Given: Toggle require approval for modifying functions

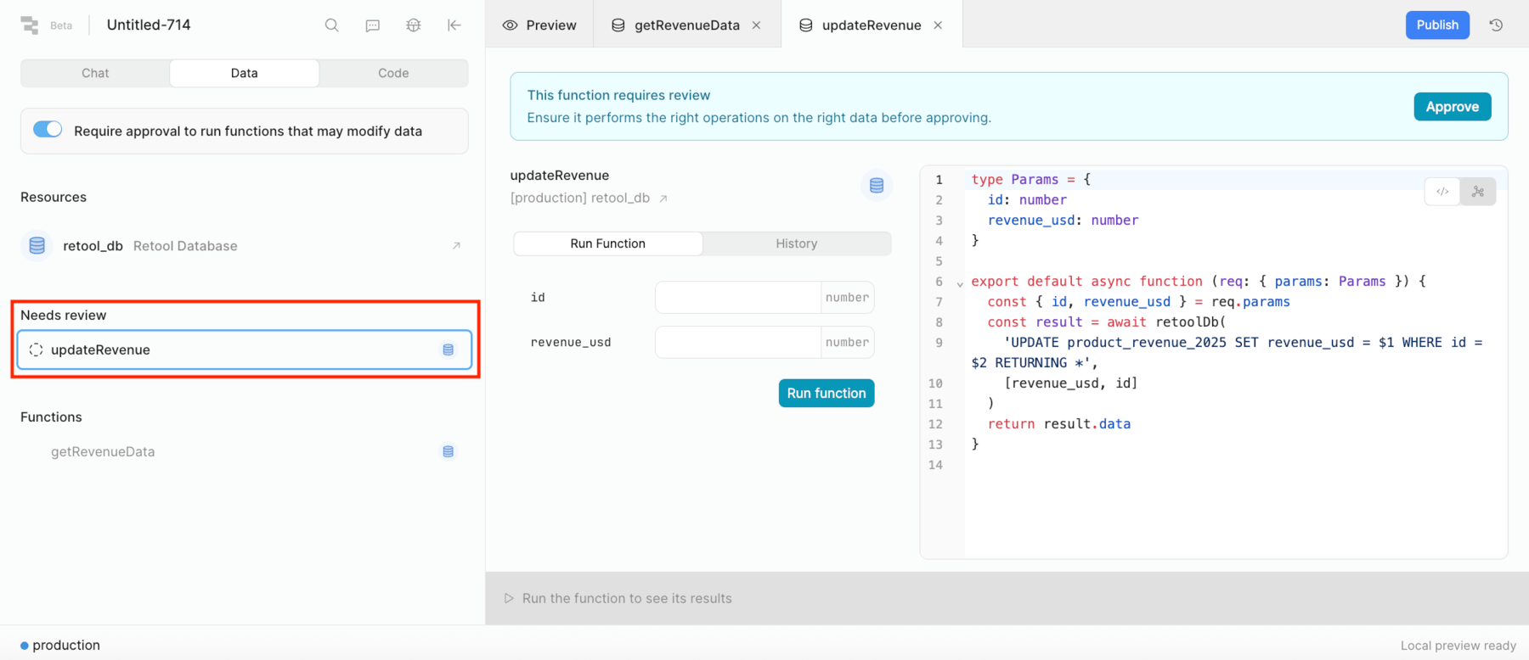Looking at the screenshot, I should (x=48, y=130).
